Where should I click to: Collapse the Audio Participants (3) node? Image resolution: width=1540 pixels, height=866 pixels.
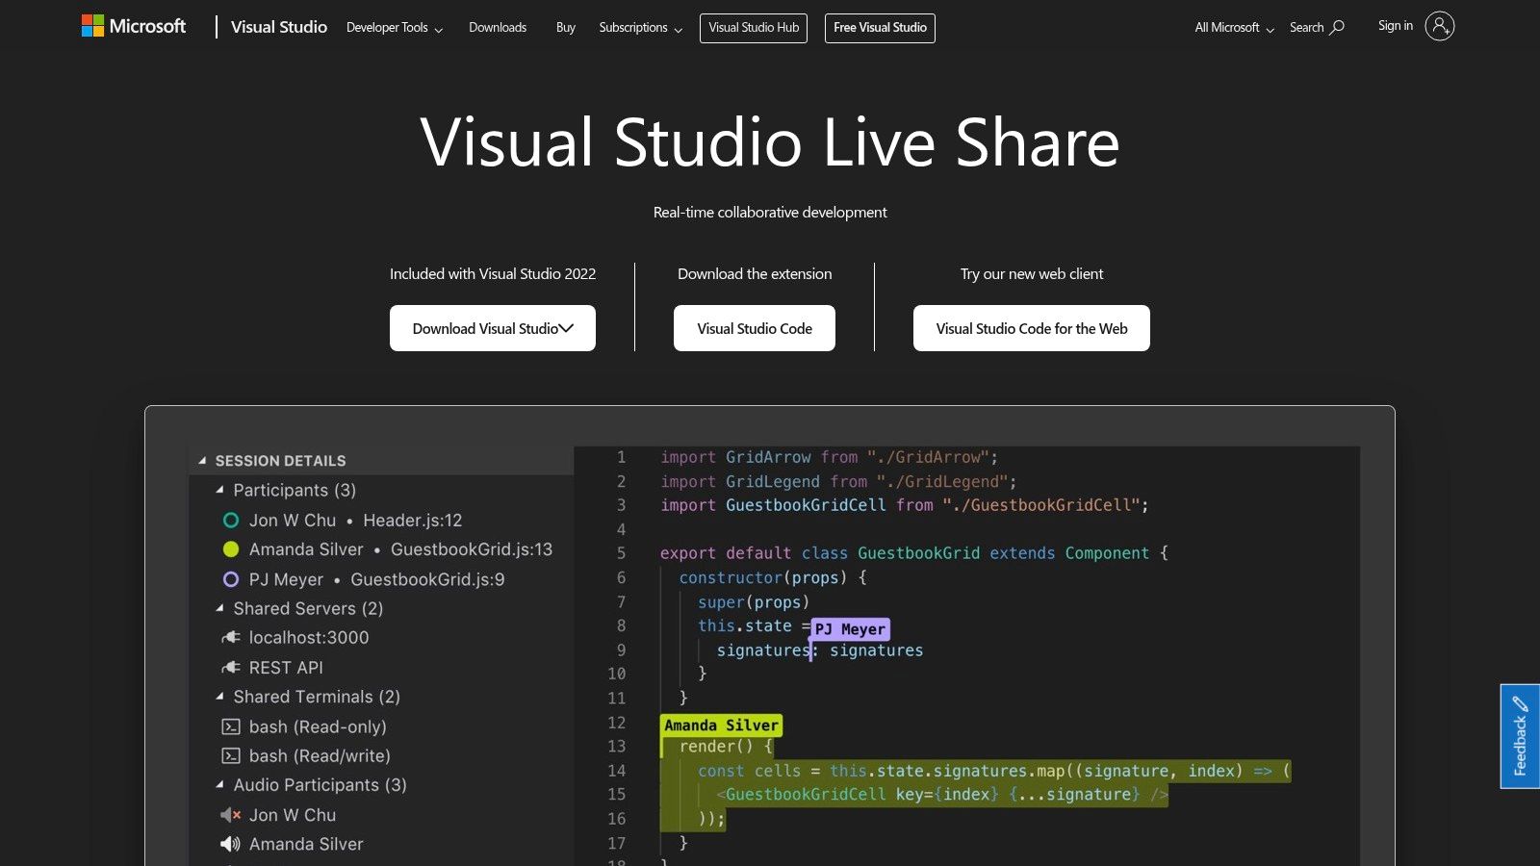pos(219,785)
